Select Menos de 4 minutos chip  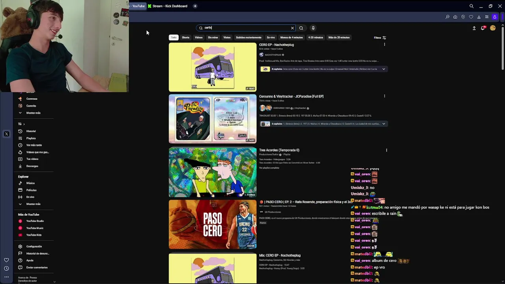[292, 37]
